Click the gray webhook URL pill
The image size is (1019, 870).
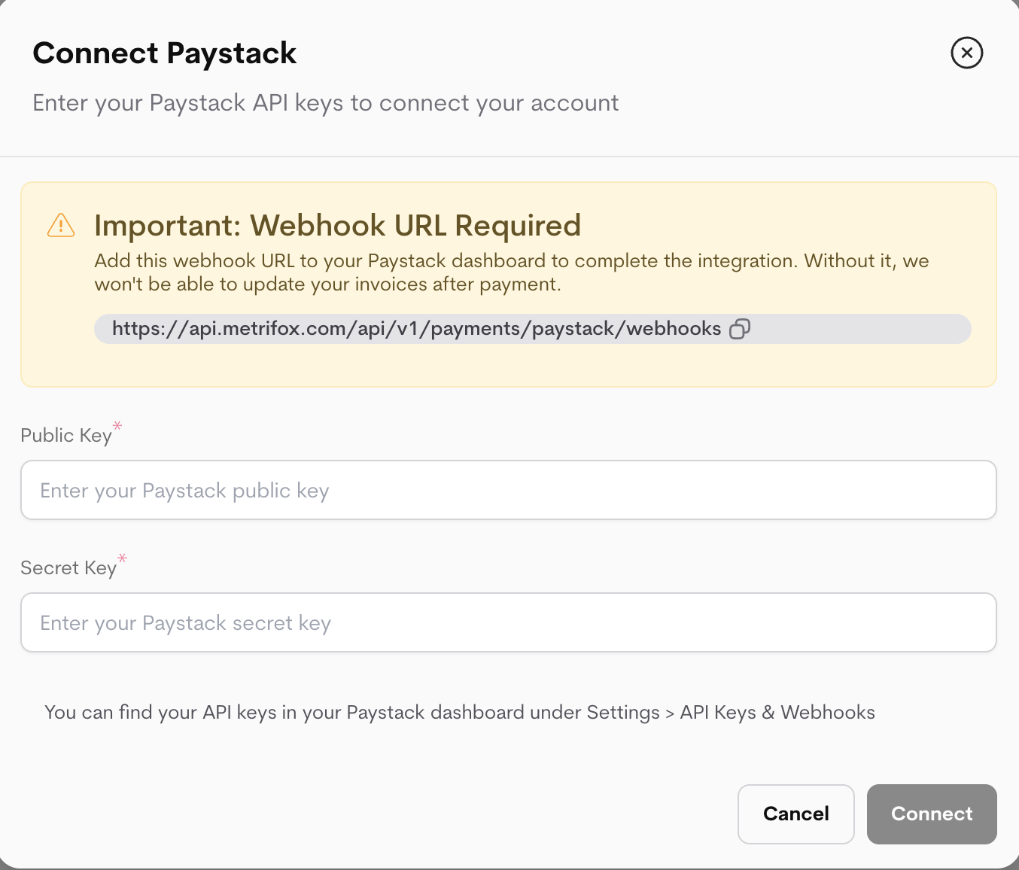[x=532, y=328]
